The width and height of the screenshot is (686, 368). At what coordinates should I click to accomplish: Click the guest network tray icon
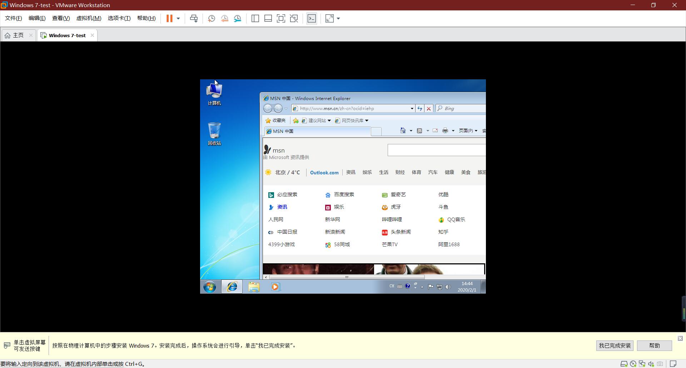tap(439, 287)
